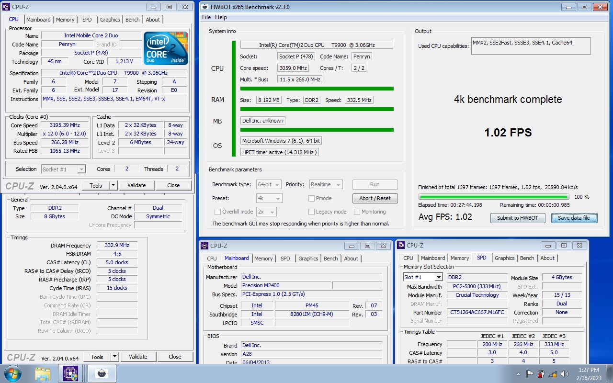Image resolution: width=613 pixels, height=383 pixels.
Task: Open Windows Explorer from the taskbar
Action: [x=43, y=373]
